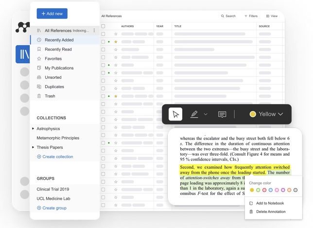Pick the yellow annotation color swatch
Screen dimensions: 313x228
(x=252, y=190)
